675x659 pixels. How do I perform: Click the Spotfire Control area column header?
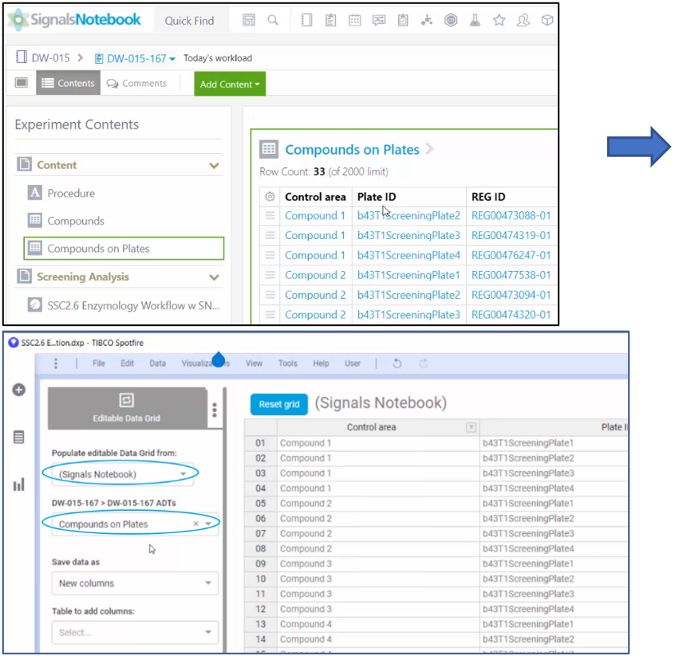point(372,427)
